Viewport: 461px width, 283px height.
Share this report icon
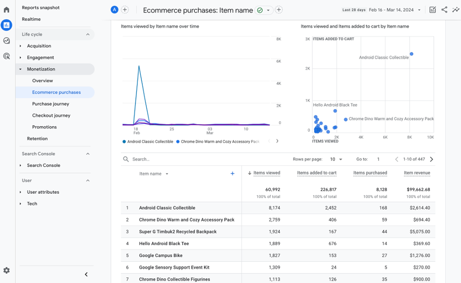click(444, 10)
